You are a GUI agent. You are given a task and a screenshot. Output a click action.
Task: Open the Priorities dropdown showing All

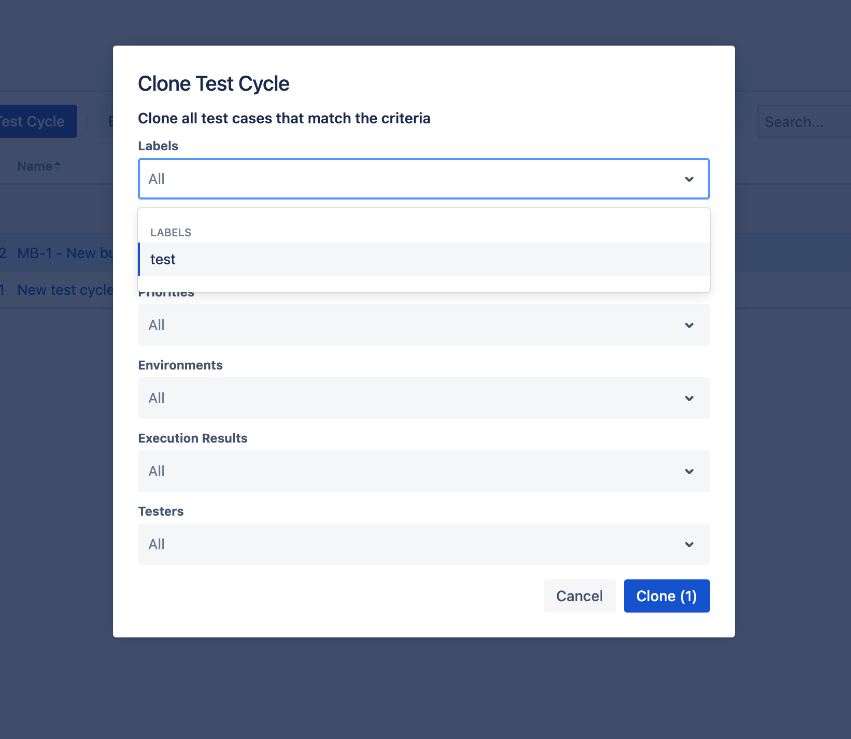click(x=409, y=325)
